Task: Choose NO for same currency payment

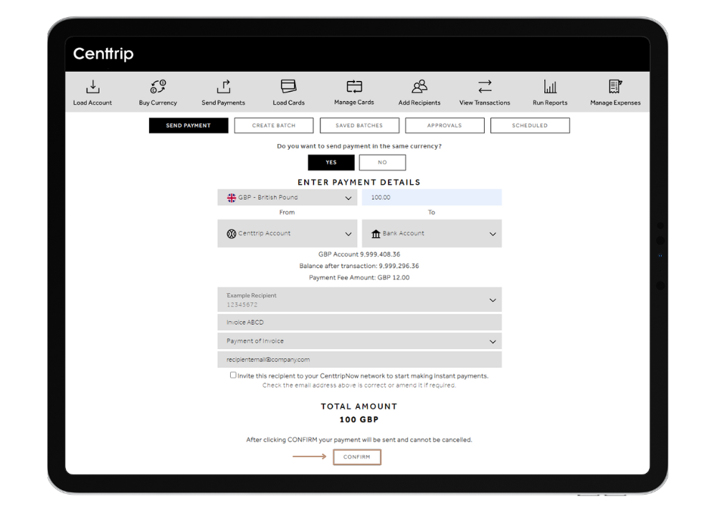Action: click(382, 163)
